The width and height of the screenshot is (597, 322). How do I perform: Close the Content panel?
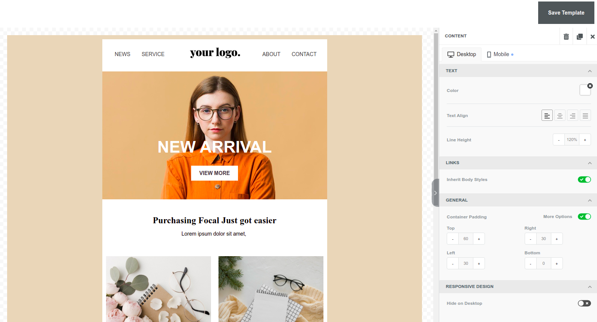point(593,37)
